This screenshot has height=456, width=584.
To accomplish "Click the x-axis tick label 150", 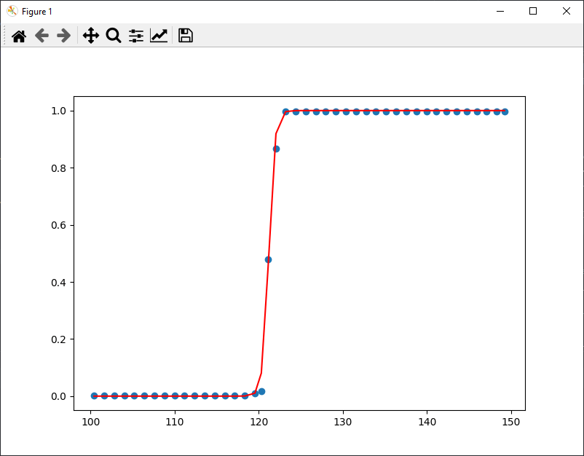I will [513, 421].
